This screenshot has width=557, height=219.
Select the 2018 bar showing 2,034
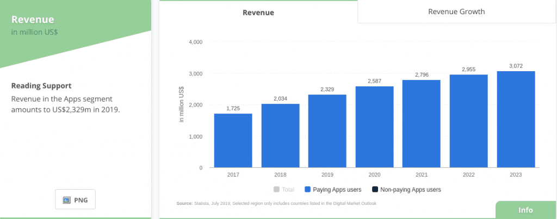(x=280, y=135)
